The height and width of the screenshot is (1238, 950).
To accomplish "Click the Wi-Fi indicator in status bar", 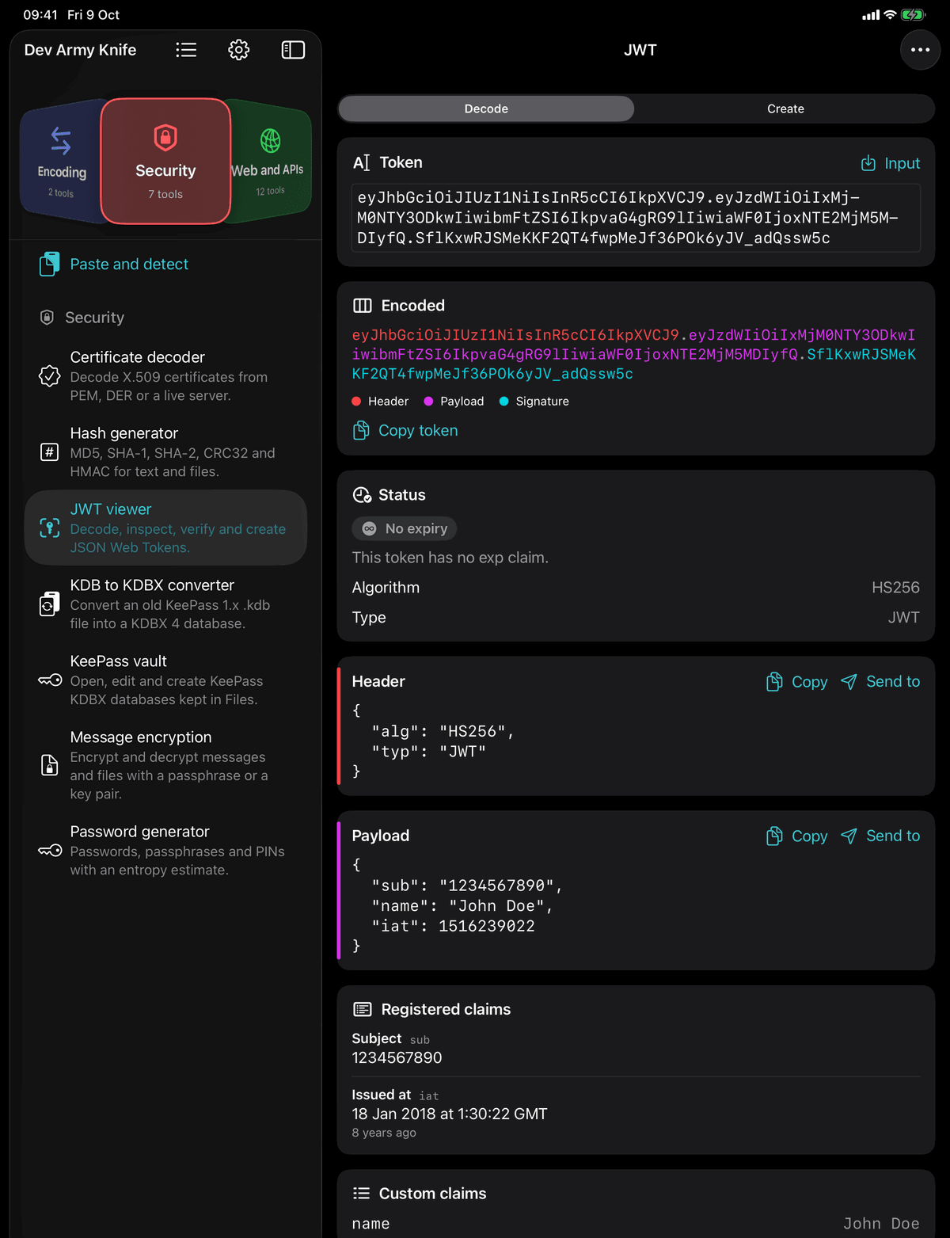I will pyautogui.click(x=890, y=15).
